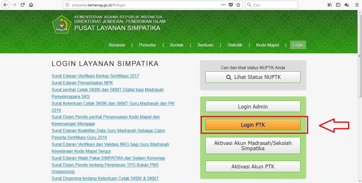Viewport: 362px width, 183px height.
Task: Open the Firefox account icon
Action: [x=347, y=4]
